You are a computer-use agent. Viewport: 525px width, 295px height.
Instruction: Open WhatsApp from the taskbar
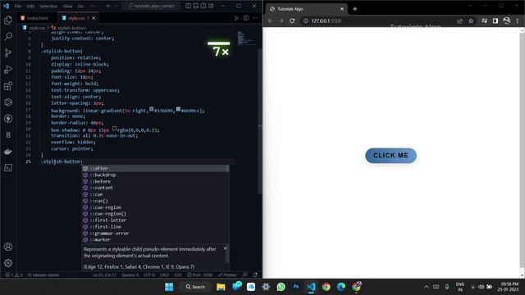tap(281, 287)
